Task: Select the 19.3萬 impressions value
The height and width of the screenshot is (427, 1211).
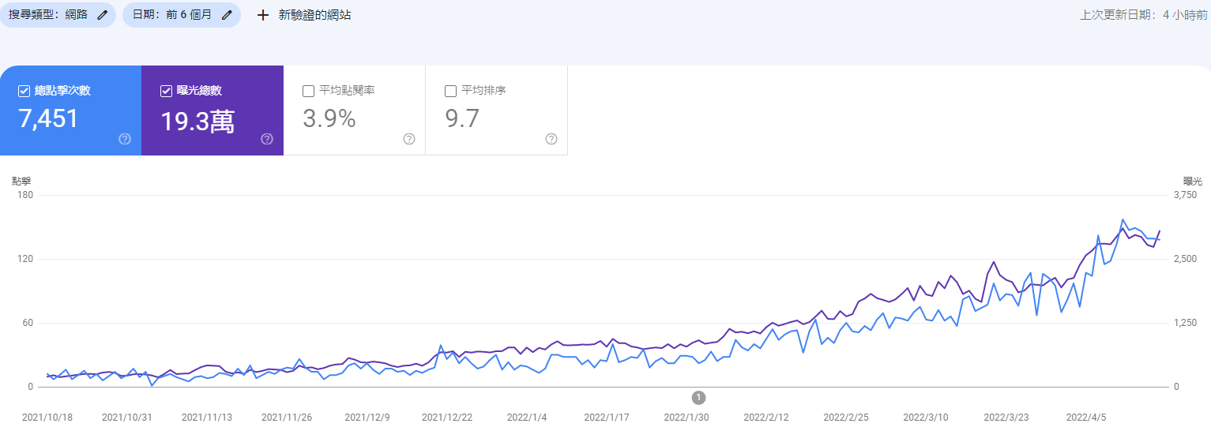Action: tap(197, 121)
